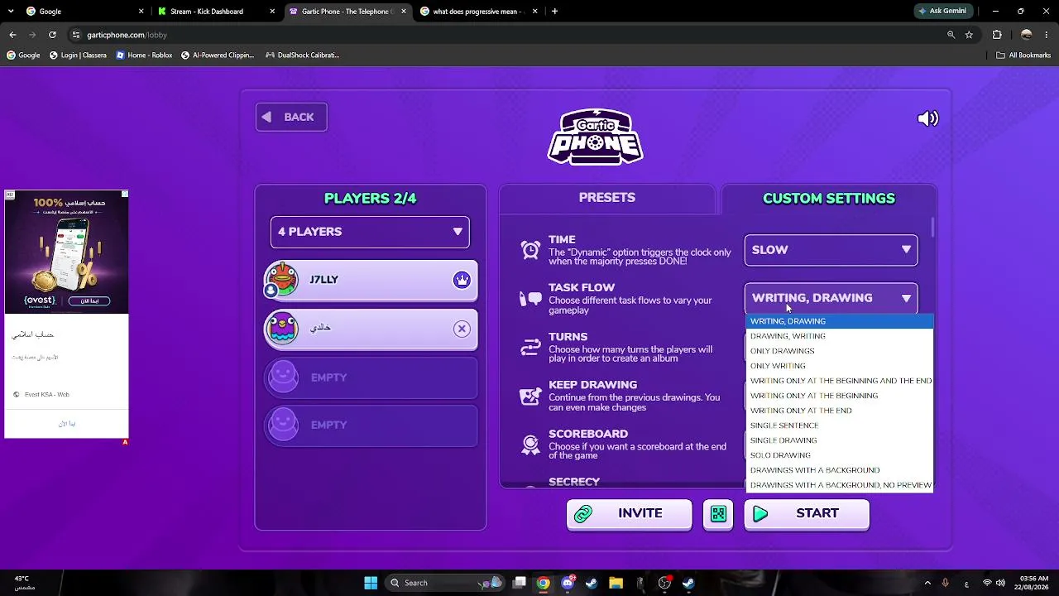Click the INVITE button

(629, 514)
